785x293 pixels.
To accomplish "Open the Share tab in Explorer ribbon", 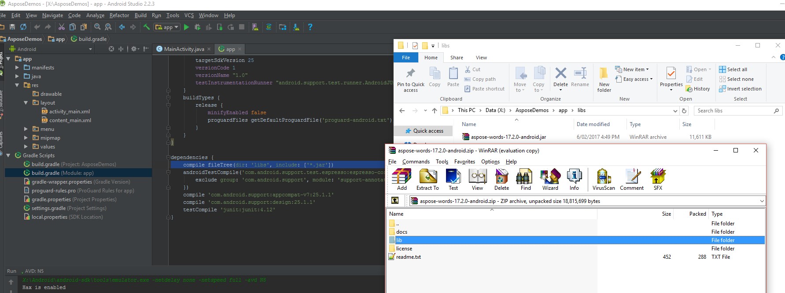I will (457, 58).
